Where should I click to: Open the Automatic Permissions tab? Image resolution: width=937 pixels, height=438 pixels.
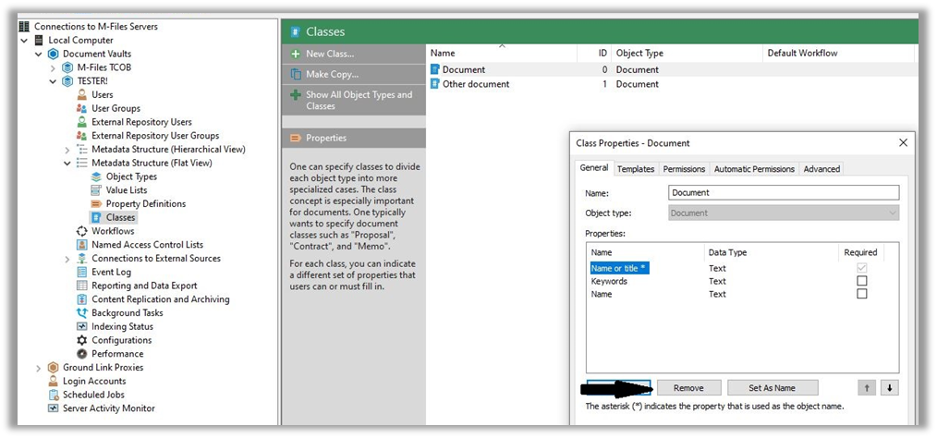[x=754, y=169]
